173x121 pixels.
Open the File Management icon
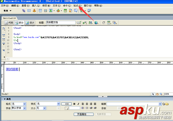(91, 23)
